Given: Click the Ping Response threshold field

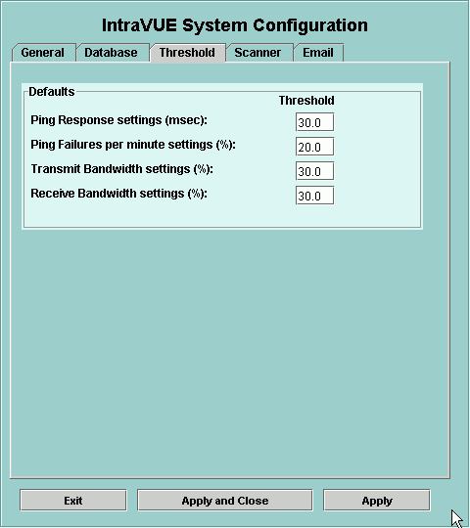Looking at the screenshot, I should (x=315, y=122).
